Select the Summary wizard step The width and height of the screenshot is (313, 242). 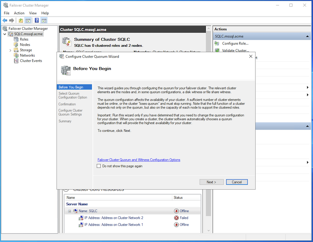pyautogui.click(x=65, y=121)
